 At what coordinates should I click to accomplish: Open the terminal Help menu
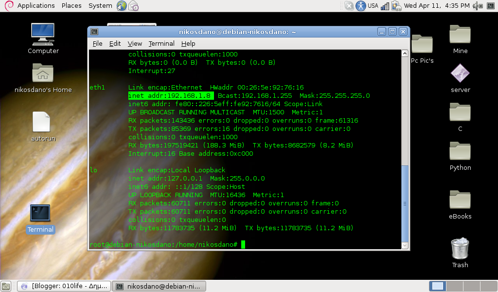click(188, 43)
